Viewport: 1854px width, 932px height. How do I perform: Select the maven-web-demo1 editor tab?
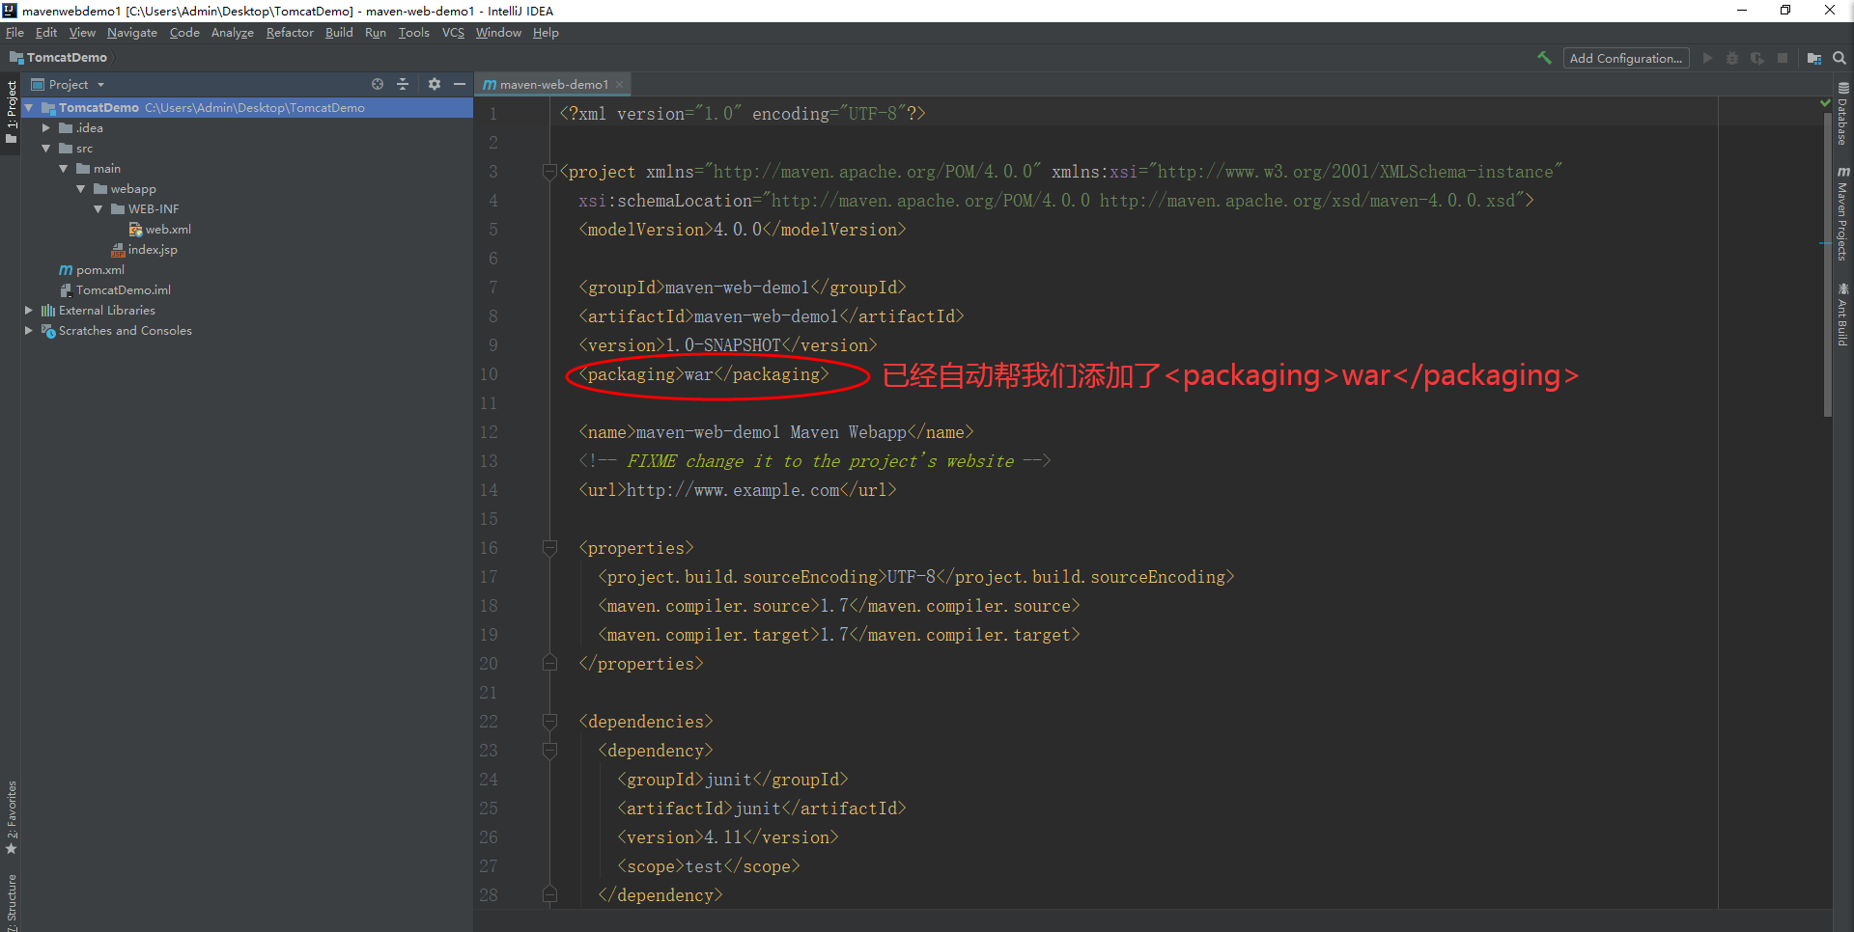pyautogui.click(x=551, y=84)
